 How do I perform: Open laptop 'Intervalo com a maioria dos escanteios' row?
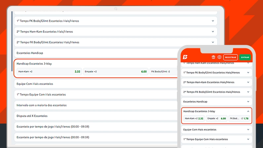[96, 105]
